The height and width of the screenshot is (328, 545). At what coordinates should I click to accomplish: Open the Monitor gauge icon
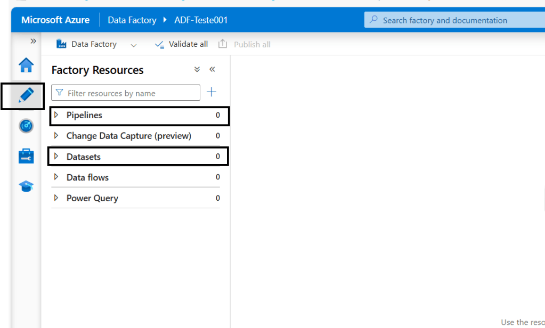26,126
